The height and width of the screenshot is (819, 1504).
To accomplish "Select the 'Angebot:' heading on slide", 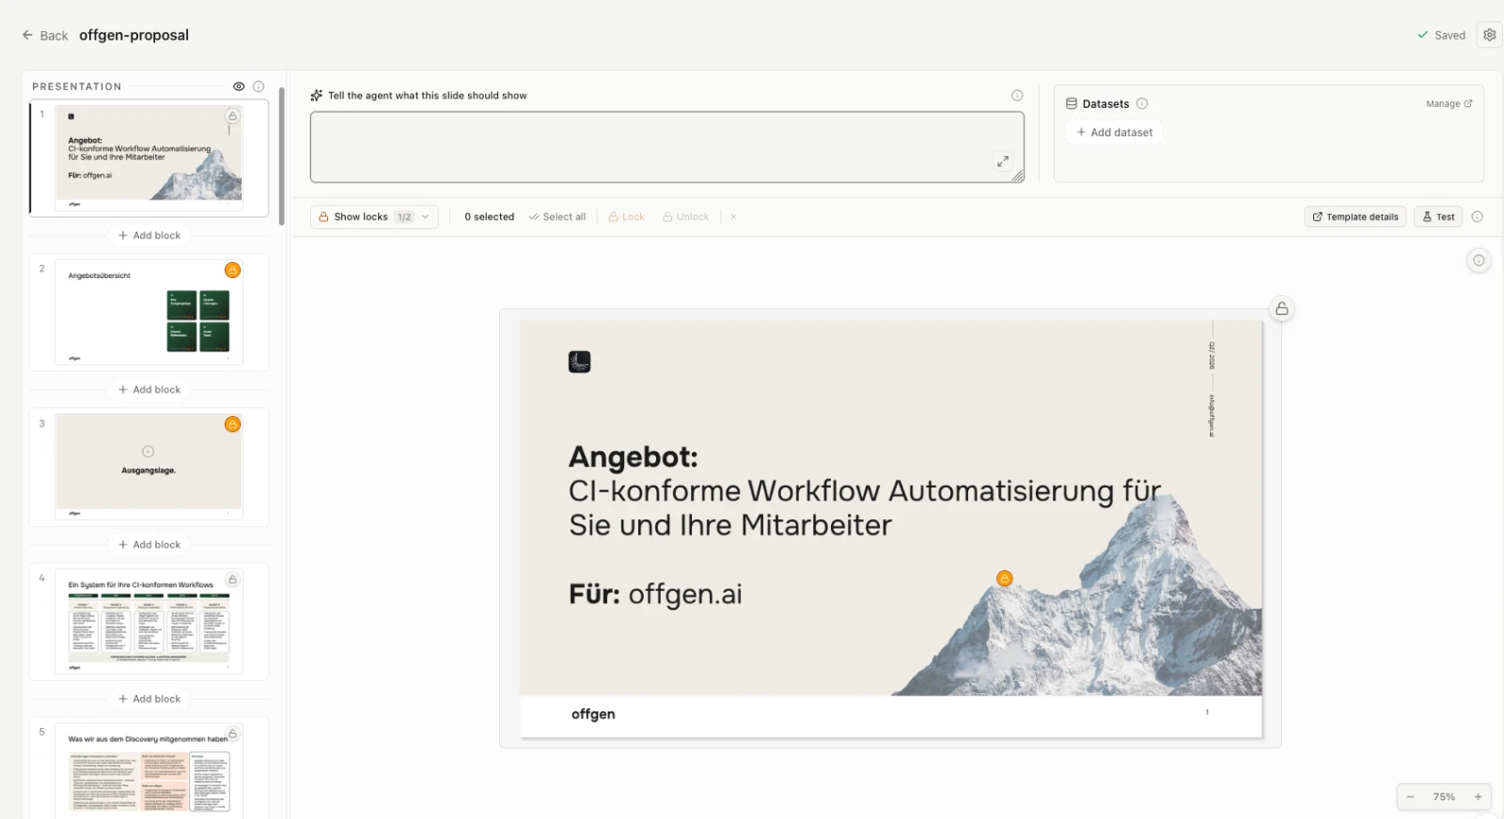I will tap(634, 457).
